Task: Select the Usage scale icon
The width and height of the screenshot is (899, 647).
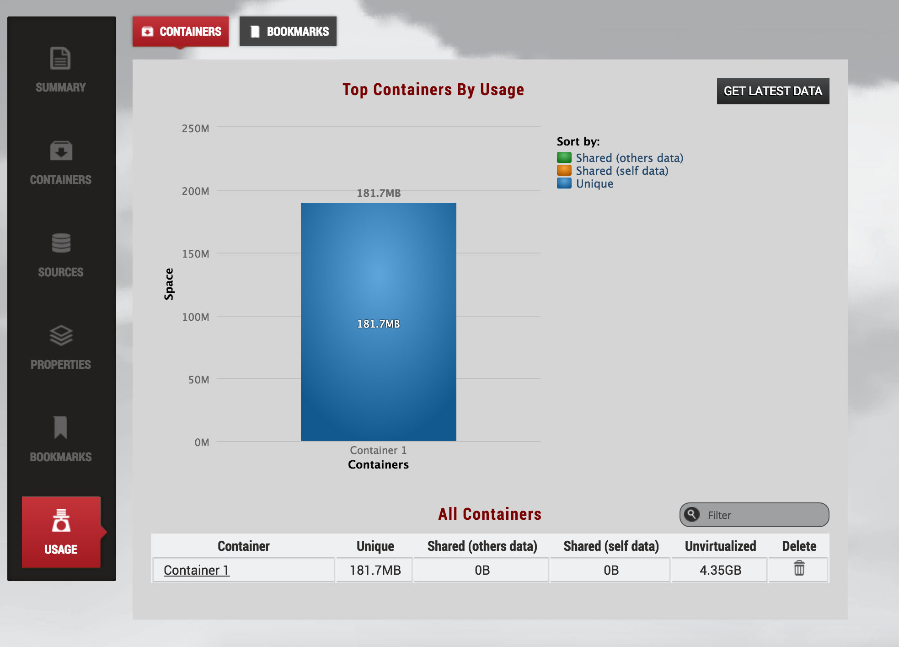Action: pyautogui.click(x=61, y=521)
